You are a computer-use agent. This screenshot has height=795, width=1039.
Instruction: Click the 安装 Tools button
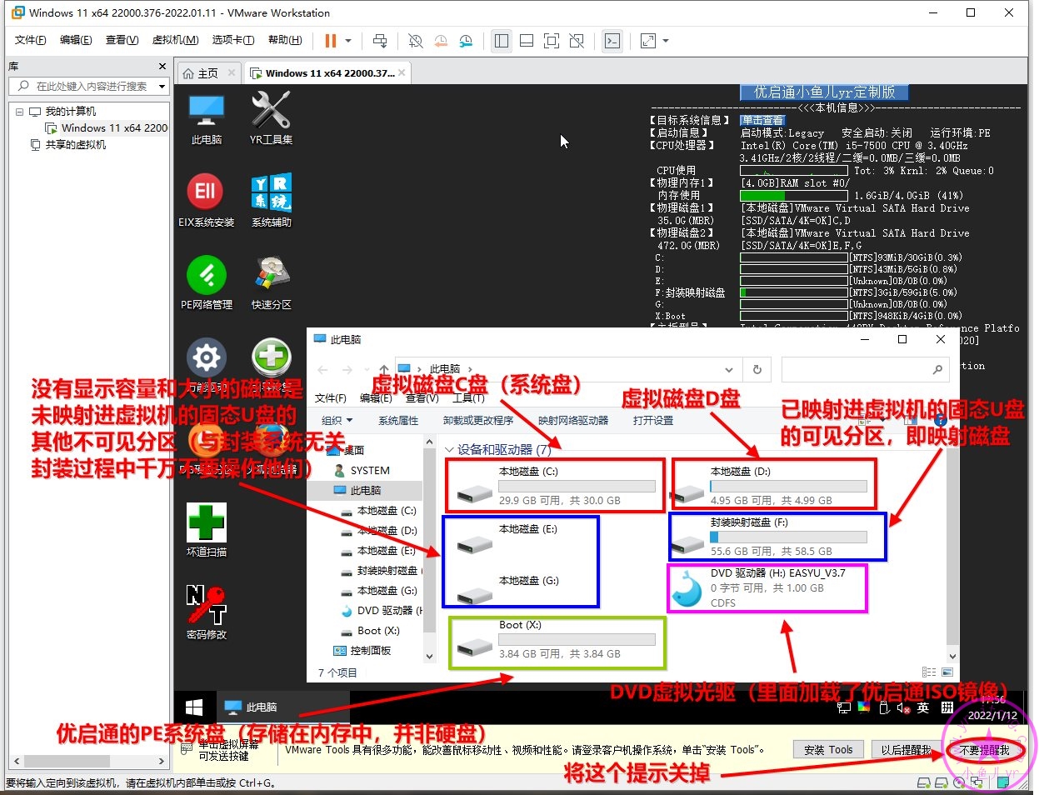(828, 750)
